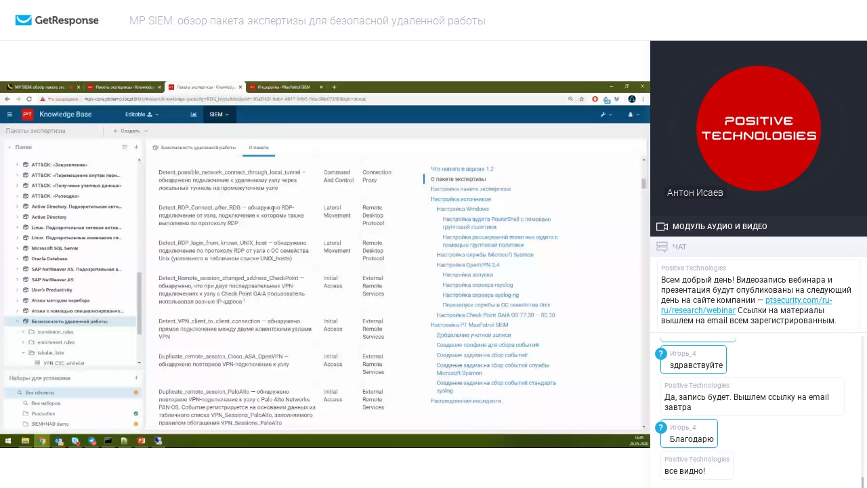Open Telegram from the taskbar
The image size is (867, 488).
(91, 441)
